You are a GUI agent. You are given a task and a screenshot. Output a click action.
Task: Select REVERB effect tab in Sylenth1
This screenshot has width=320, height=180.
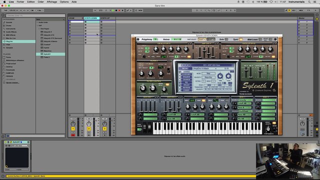point(186,87)
